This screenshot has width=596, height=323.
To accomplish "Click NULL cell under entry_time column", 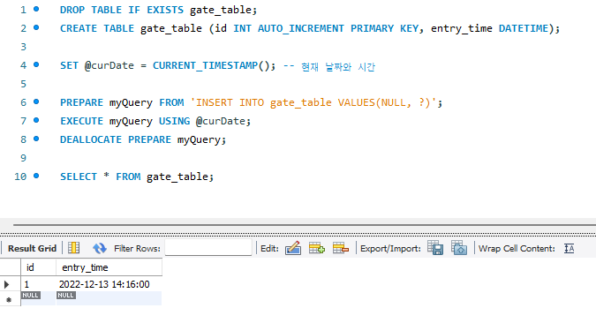I will pyautogui.click(x=65, y=296).
